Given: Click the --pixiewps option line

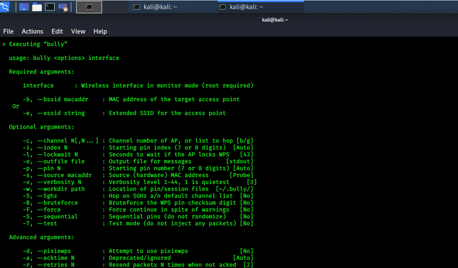Looking at the screenshot, I should point(138,251).
